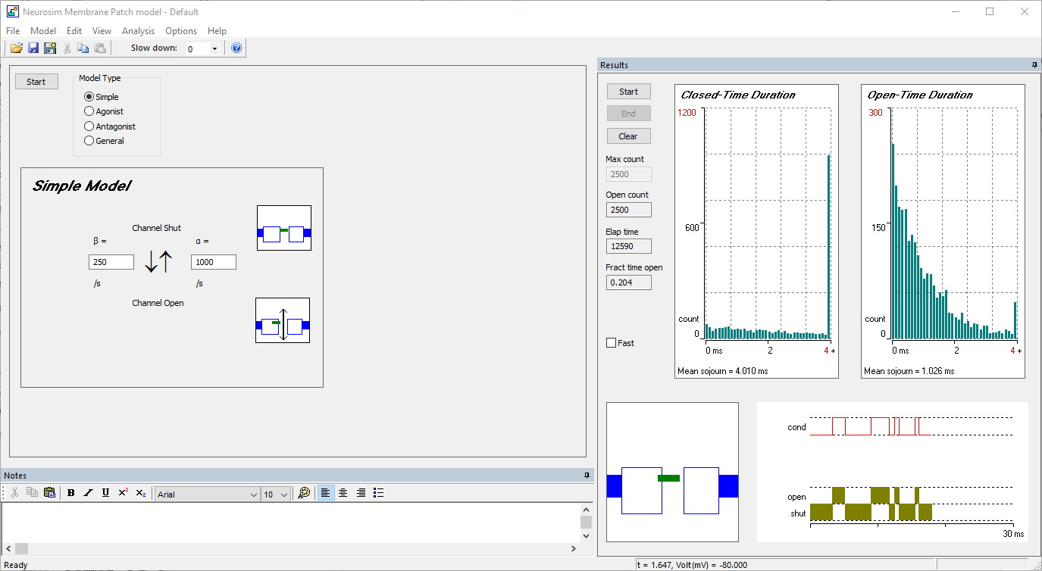
Task: Center align text in Notes
Action: tap(343, 493)
